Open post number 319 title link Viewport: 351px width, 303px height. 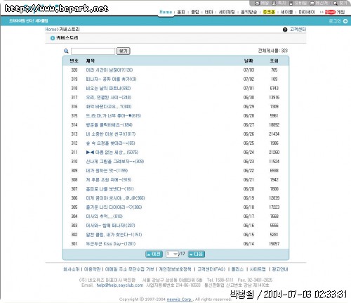click(x=111, y=79)
